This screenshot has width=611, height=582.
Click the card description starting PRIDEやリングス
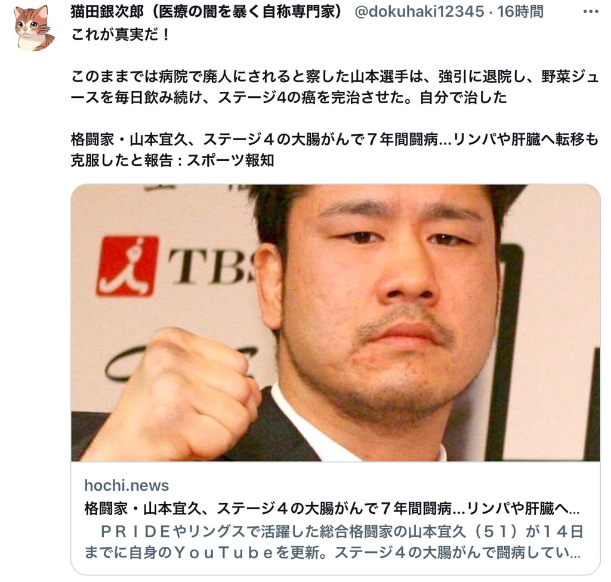pos(334,541)
